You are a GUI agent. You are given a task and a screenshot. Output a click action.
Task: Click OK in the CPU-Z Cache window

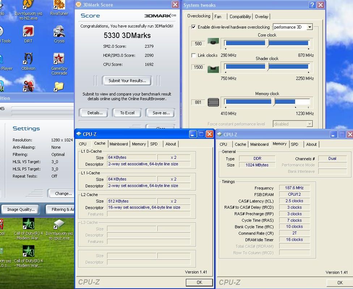click(x=199, y=282)
